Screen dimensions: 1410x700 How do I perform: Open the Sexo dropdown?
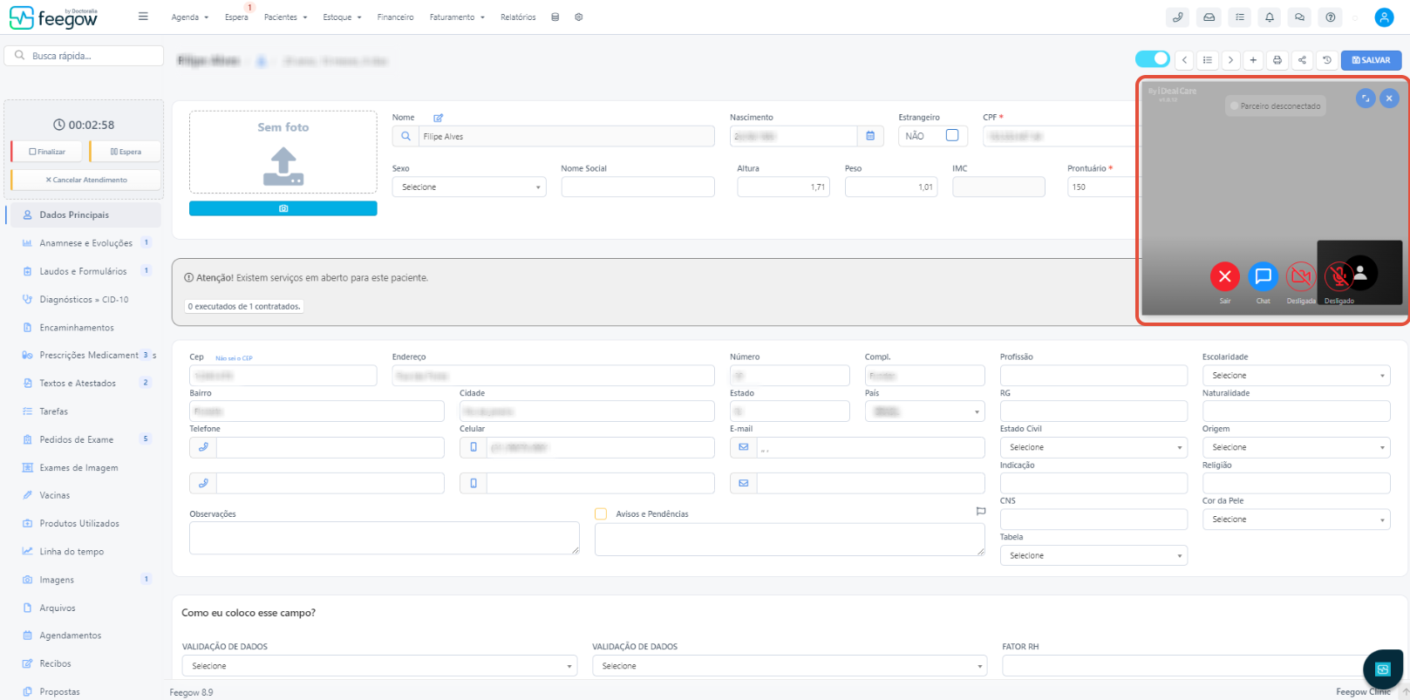pyautogui.click(x=469, y=187)
